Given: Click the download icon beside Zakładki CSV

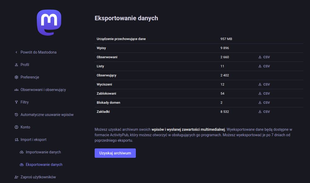Looking at the screenshot, I should (x=259, y=112).
